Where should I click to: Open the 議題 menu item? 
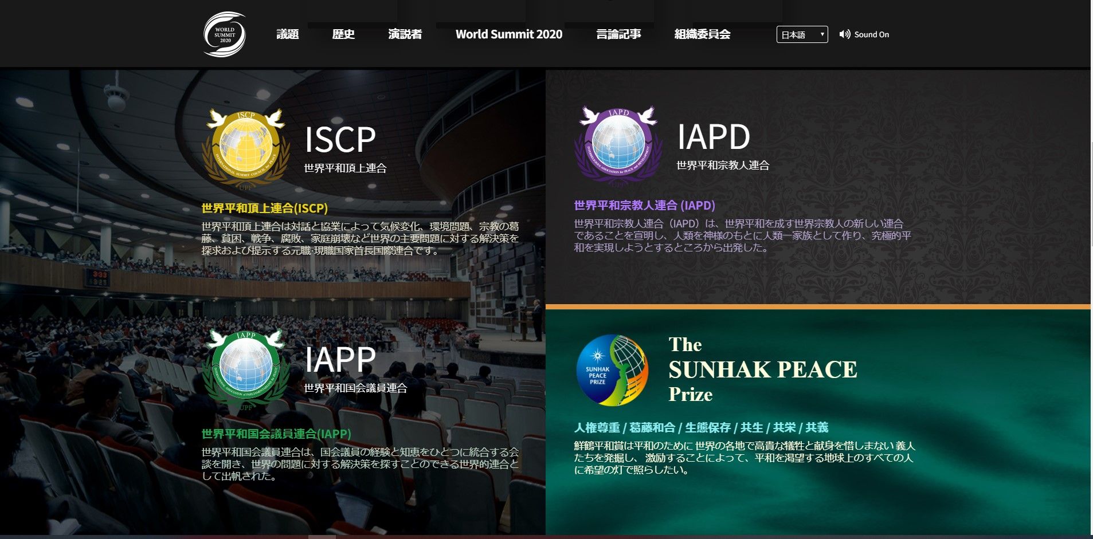287,34
